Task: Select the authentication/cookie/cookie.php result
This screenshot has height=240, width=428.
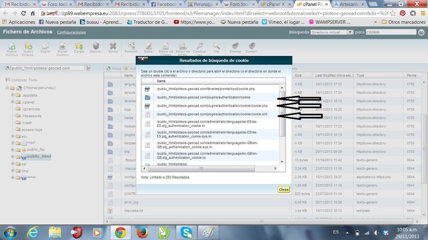Action: (210, 106)
